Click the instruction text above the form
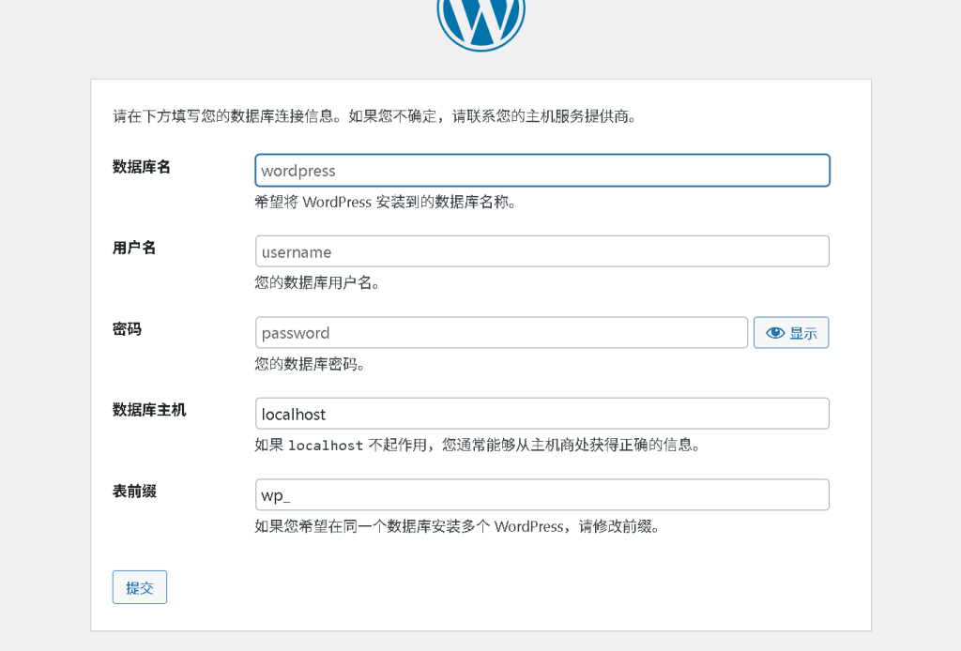961x651 pixels. tap(375, 116)
